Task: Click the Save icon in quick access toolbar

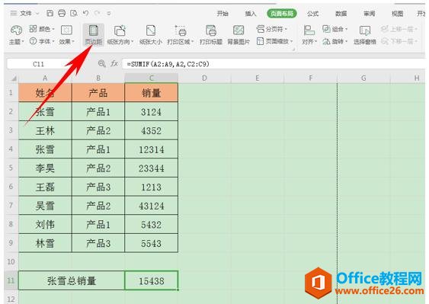Action: pyautogui.click(x=50, y=13)
